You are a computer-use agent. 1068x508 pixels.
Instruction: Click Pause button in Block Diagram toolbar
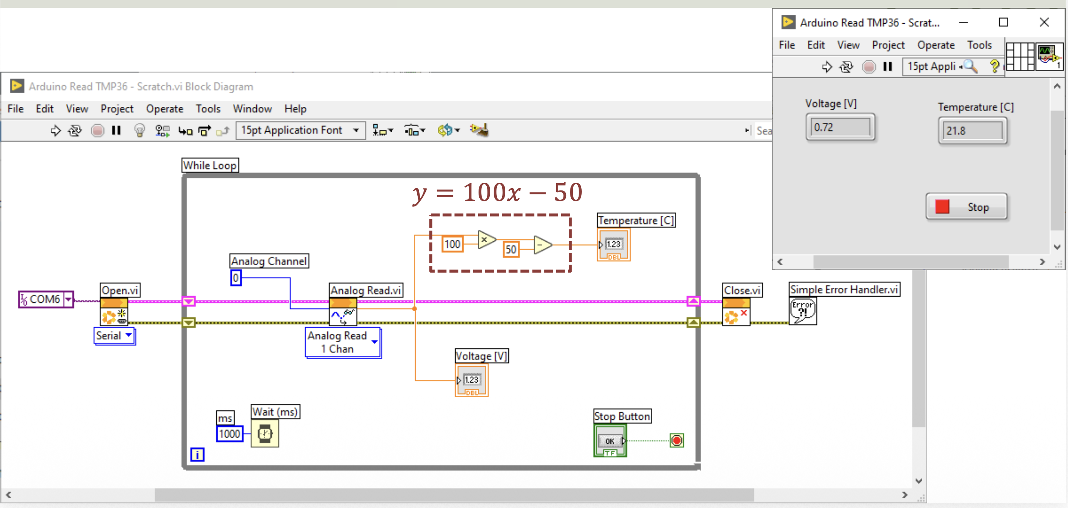[x=116, y=131]
